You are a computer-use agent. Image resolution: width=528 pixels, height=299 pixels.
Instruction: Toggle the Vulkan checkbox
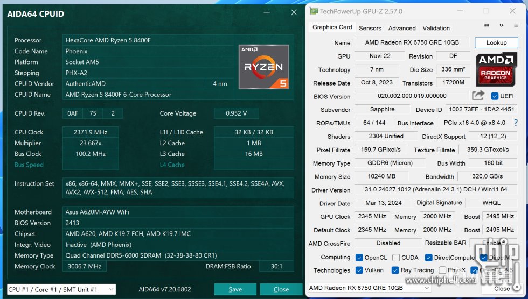coord(359,270)
